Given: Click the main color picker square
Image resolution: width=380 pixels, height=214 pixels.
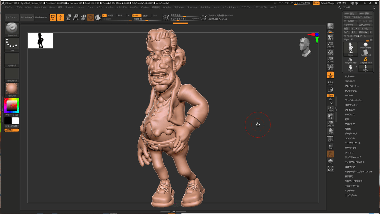Looking at the screenshot, I should (12, 106).
